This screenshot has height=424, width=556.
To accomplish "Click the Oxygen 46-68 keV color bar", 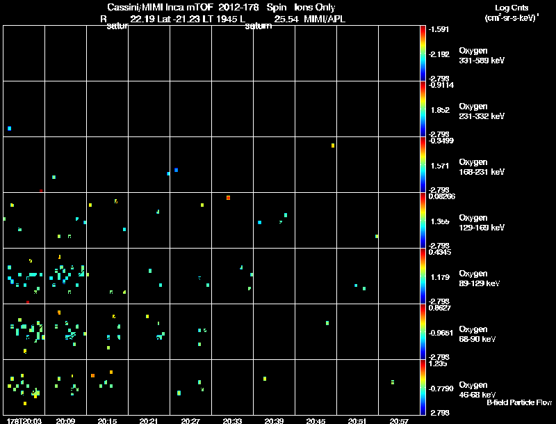I will 423,387.
